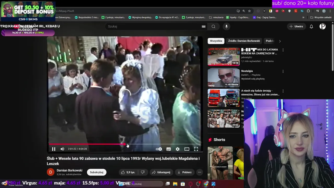The image size is (334, 188).
Task: Open the 36:33 trucks video thumbnail
Action: [224, 98]
